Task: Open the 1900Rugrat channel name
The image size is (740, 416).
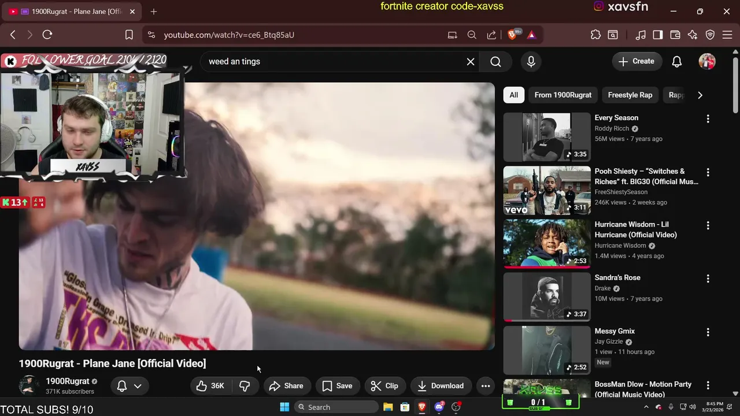Action: coord(68,381)
